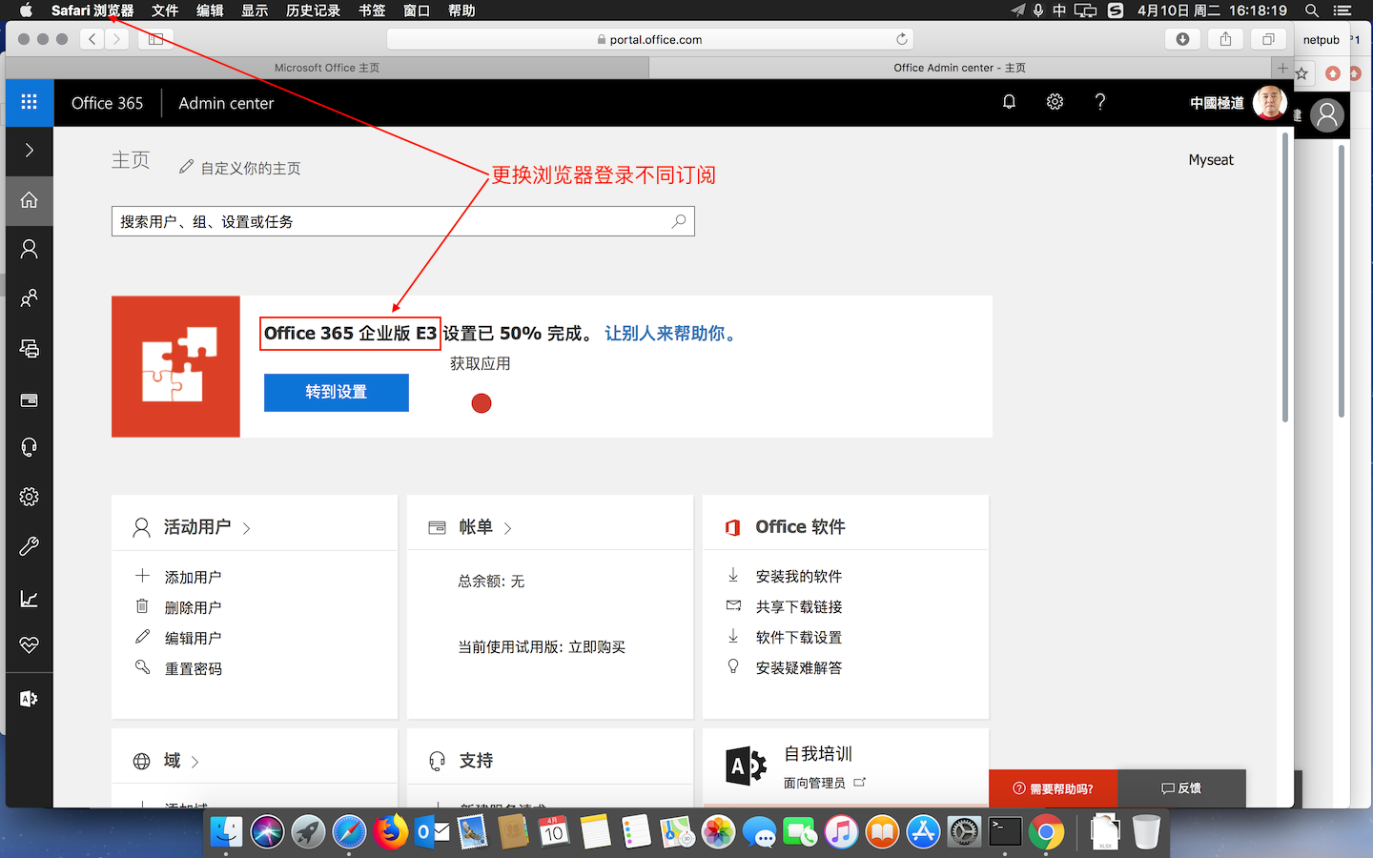Show Safari downloads

tap(1182, 39)
